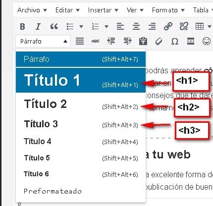Open the Formato menu
This screenshot has height=206, width=213.
[x=168, y=10]
